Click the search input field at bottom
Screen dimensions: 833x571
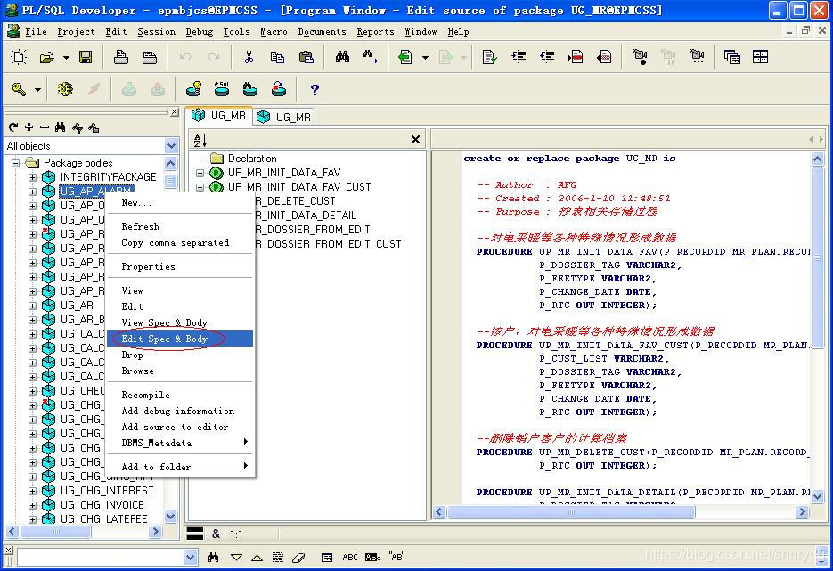coord(101,557)
